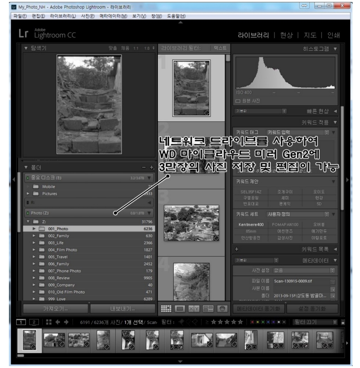Click the 가져오기 import button

(x=55, y=309)
